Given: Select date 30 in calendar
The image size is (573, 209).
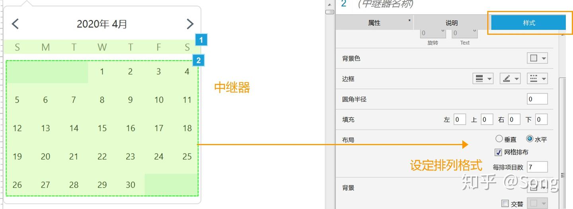Looking at the screenshot, I should point(131,185).
